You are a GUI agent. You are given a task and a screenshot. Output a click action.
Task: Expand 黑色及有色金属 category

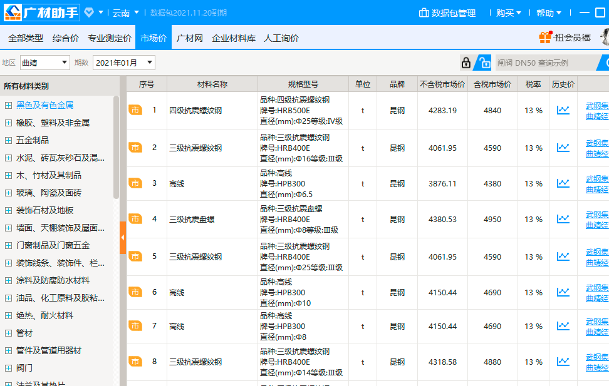8,105
